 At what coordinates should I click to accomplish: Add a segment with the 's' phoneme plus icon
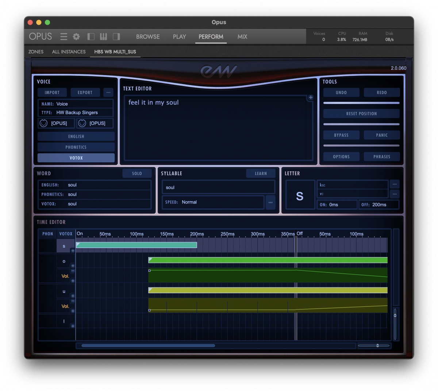[73, 251]
